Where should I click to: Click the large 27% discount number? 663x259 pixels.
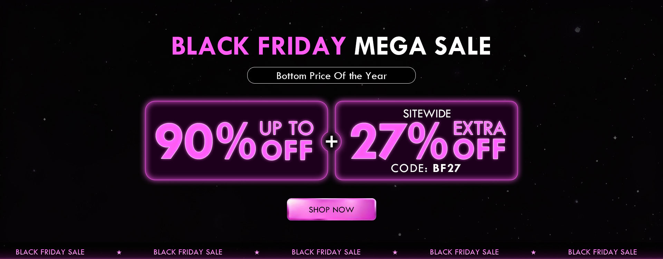[399, 142]
